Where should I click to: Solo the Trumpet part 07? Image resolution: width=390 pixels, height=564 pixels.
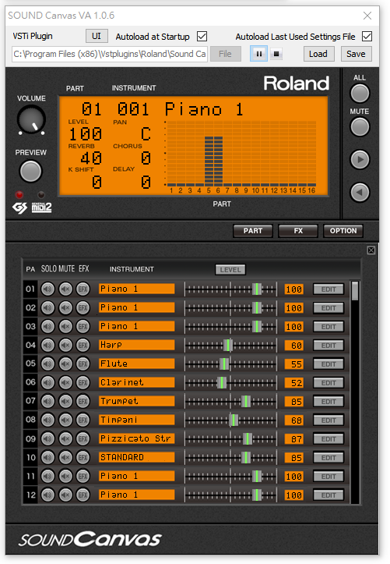click(x=47, y=401)
